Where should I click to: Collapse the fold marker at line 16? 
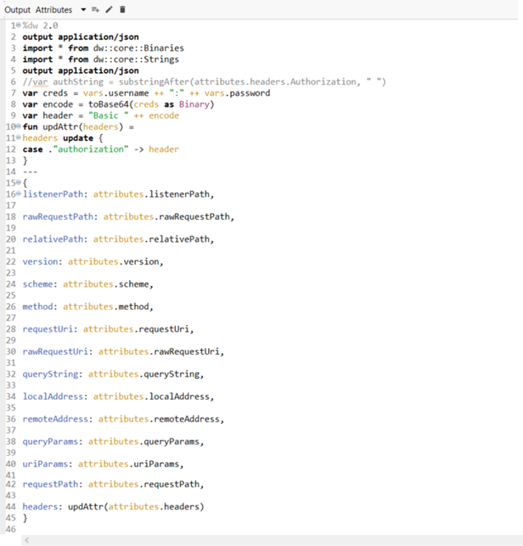click(19, 194)
